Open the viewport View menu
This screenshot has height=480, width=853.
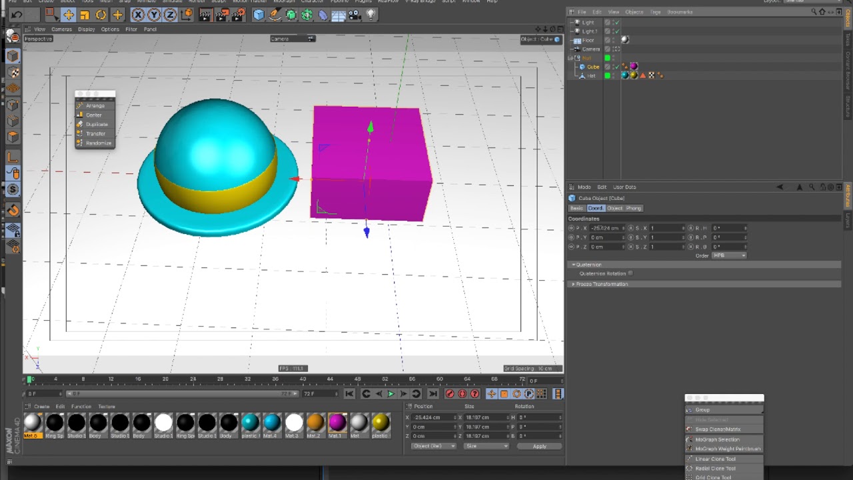40,29
